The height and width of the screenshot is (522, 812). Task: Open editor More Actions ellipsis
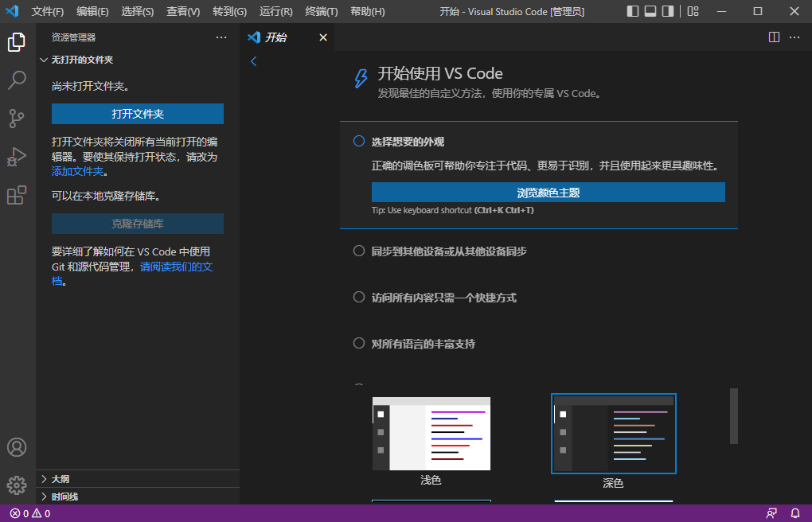pyautogui.click(x=794, y=37)
